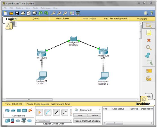Open custom devices dialog icon

pyautogui.click(x=78, y=13)
